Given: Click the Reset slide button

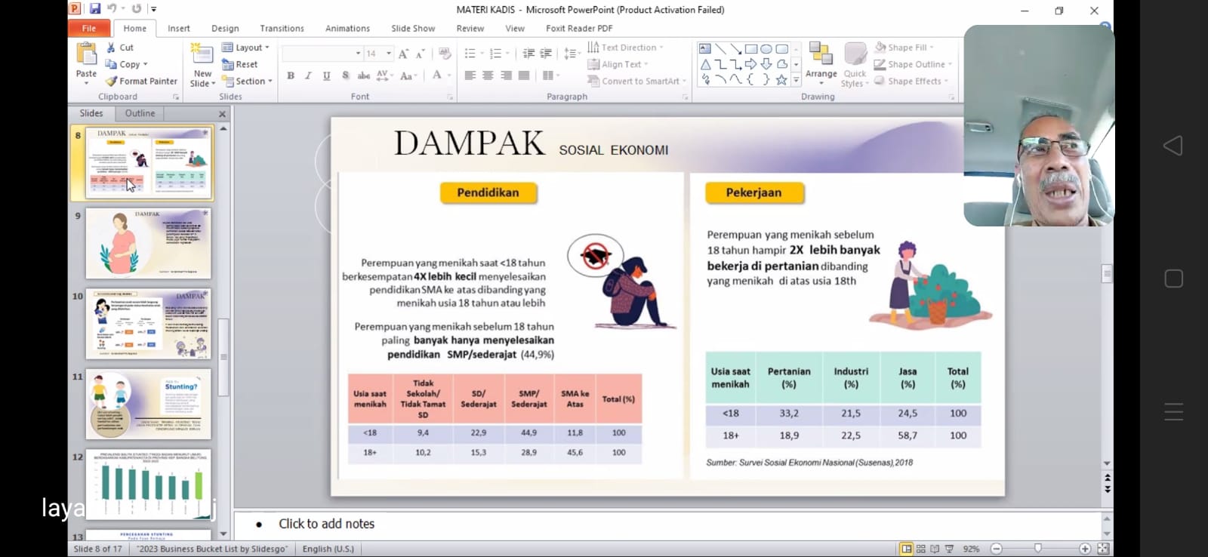Looking at the screenshot, I should point(240,65).
